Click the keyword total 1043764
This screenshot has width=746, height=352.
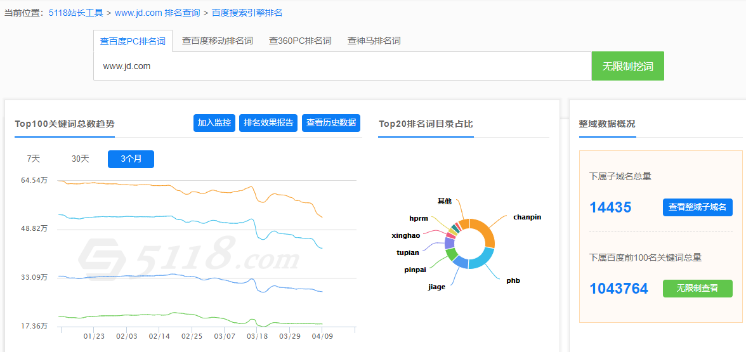click(x=619, y=288)
